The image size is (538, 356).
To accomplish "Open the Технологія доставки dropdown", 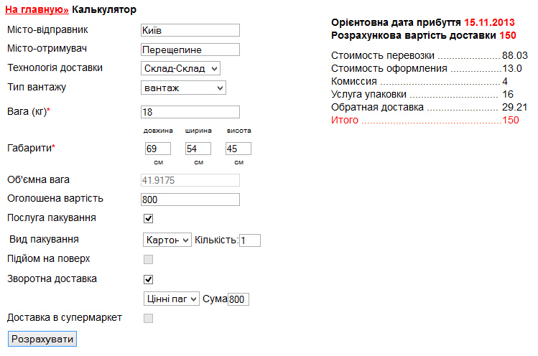I will tap(181, 68).
